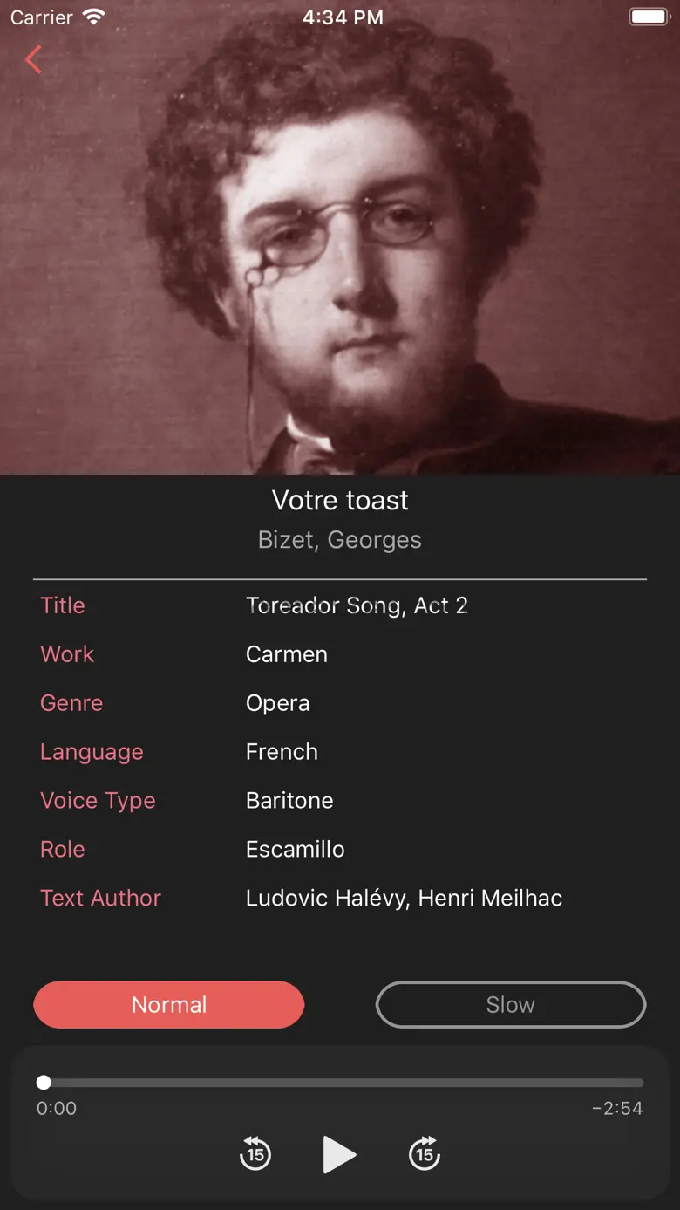Tap the Baritone voice type value
Viewport: 680px width, 1210px height.
click(x=289, y=801)
